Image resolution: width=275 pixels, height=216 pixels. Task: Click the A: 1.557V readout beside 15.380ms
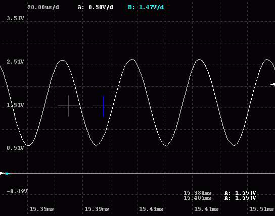240,193
